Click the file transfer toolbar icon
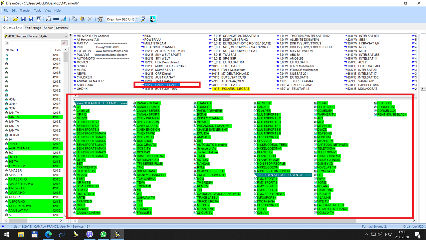Image resolution: width=426 pixels, height=240 pixels. coord(48,19)
